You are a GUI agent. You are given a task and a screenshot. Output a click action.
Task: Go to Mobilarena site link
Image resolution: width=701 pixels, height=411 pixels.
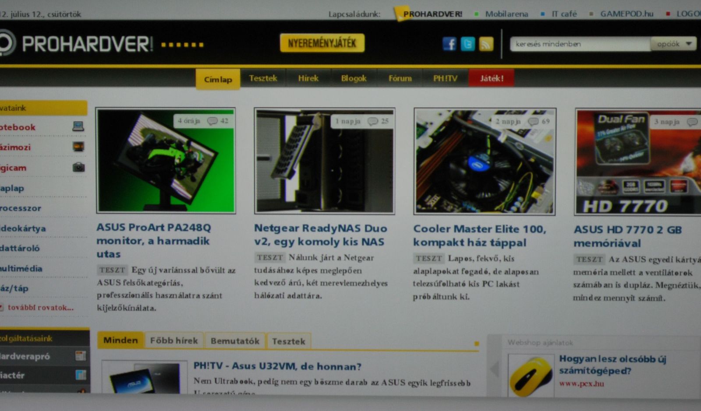[x=506, y=14]
